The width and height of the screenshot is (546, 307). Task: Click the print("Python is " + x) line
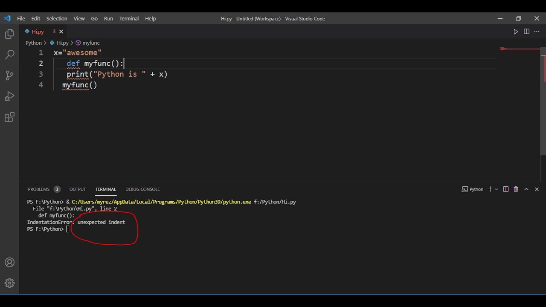tap(117, 74)
